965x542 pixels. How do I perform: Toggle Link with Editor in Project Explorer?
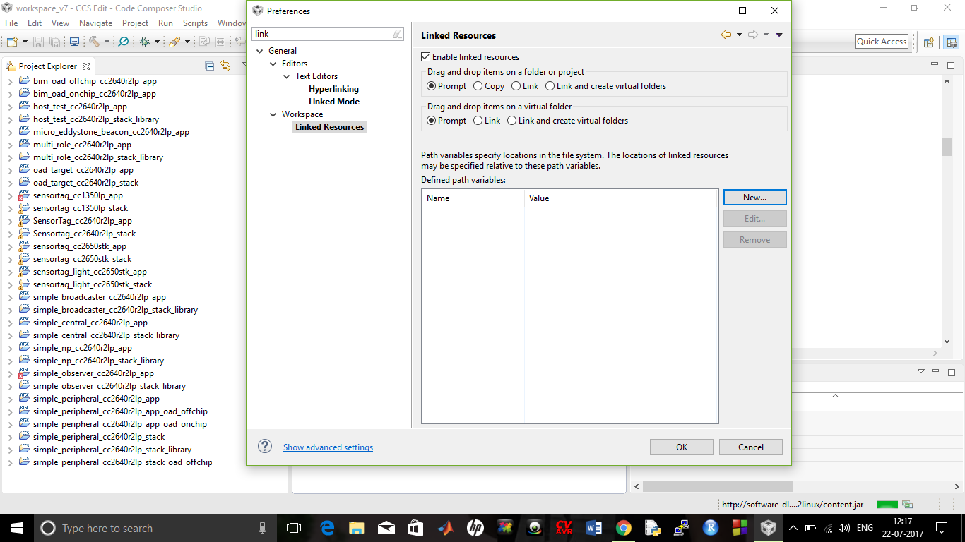(225, 66)
